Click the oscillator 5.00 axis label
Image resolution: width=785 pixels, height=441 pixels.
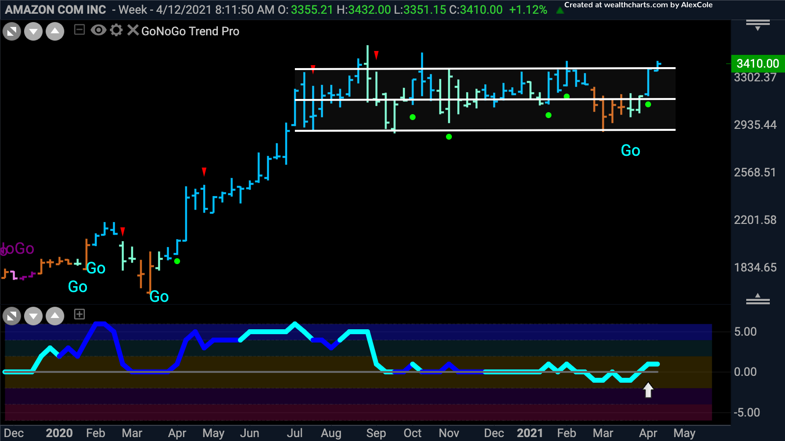(x=745, y=332)
